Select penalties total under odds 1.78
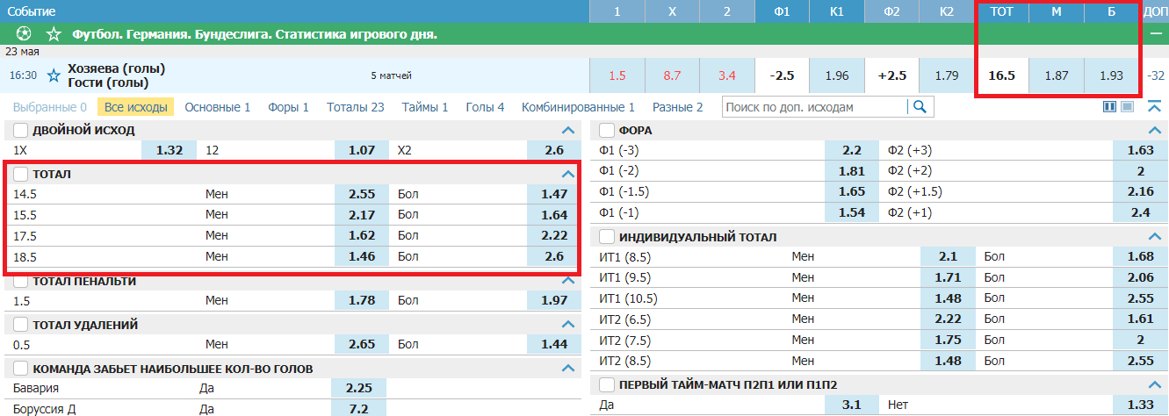 362,301
